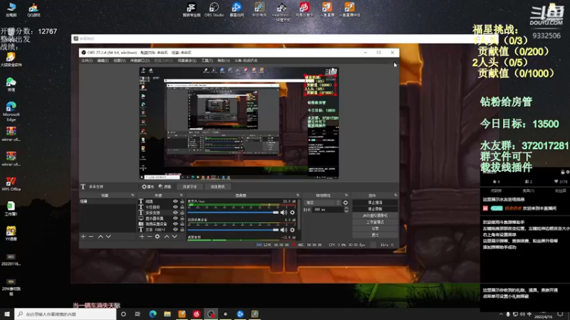
Task: Open the 工具(T) menu in OBS
Action: coord(207,60)
